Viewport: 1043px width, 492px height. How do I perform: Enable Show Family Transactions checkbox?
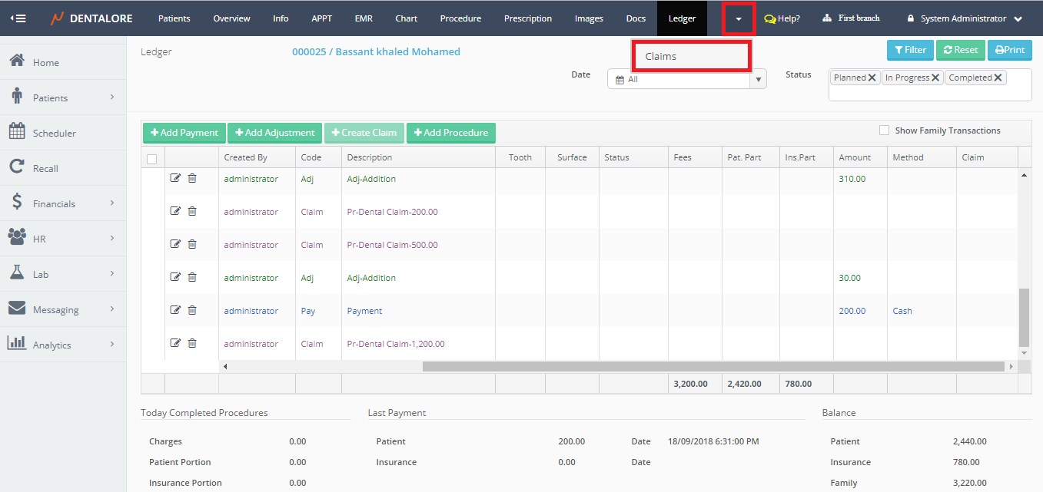click(884, 130)
